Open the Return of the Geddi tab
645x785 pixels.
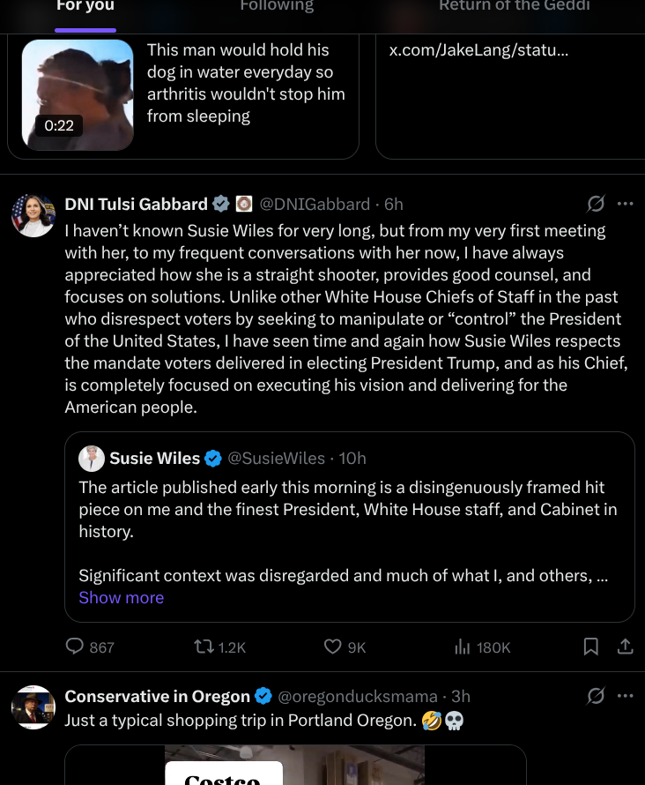coord(514,7)
